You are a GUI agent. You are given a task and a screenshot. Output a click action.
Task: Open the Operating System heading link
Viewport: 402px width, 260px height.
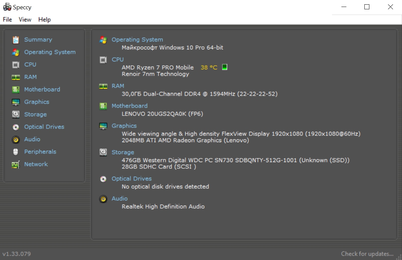tap(137, 40)
